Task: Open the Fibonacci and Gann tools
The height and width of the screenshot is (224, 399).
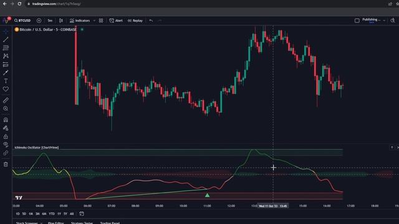Action: [x=6, y=48]
